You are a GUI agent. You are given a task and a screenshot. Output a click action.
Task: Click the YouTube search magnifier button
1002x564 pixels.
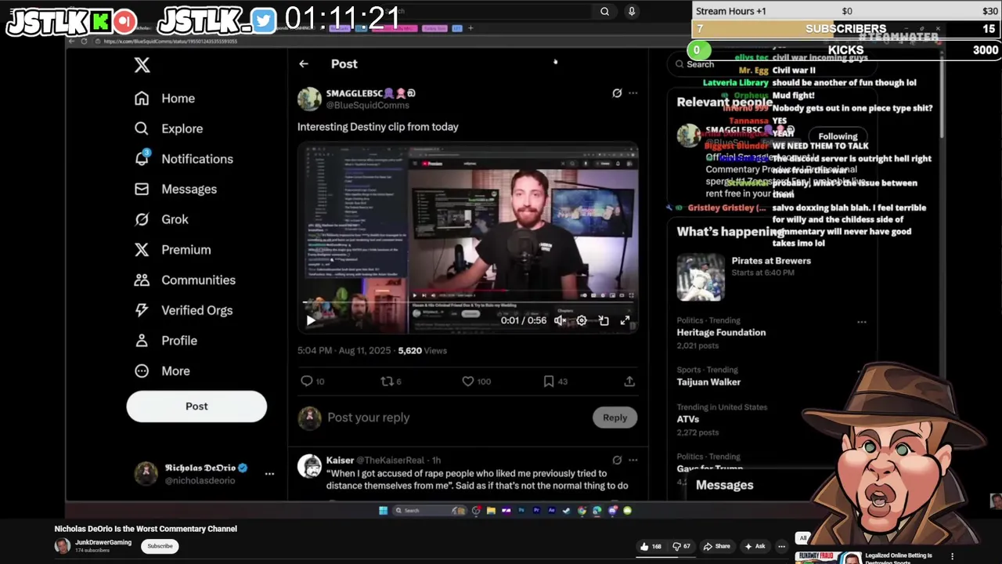point(604,11)
